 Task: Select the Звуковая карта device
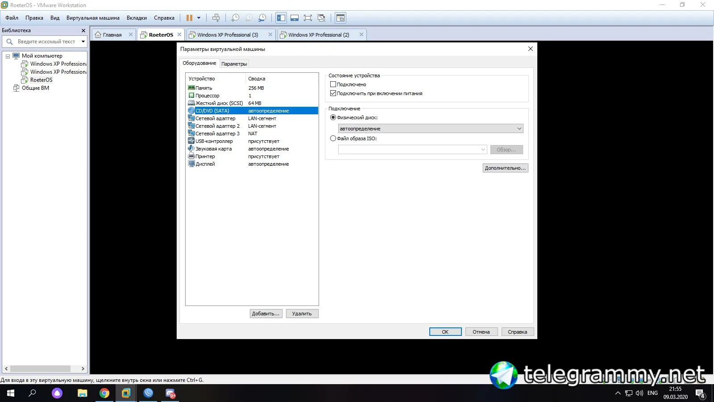[x=252, y=149]
